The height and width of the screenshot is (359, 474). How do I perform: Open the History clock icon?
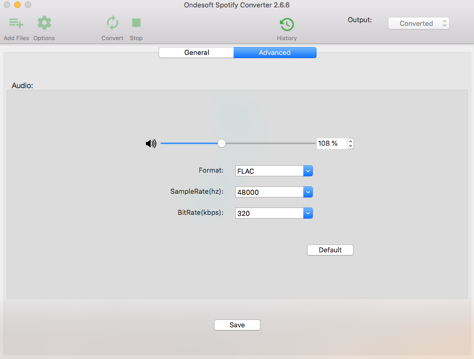click(x=286, y=24)
